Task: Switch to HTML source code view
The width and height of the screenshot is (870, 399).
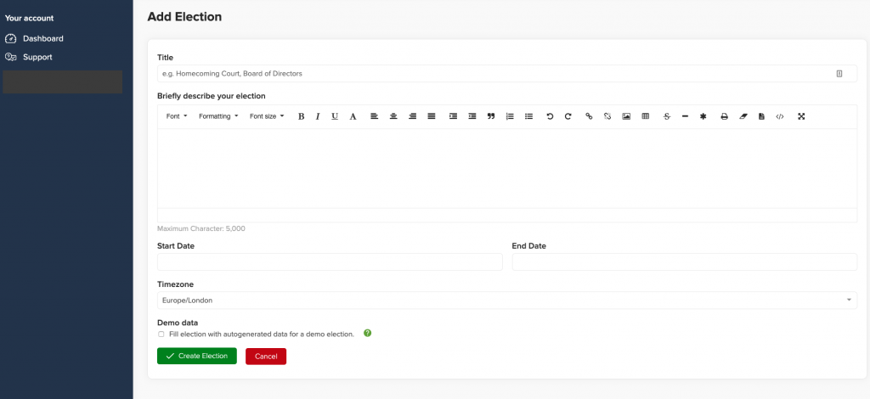Action: point(780,116)
